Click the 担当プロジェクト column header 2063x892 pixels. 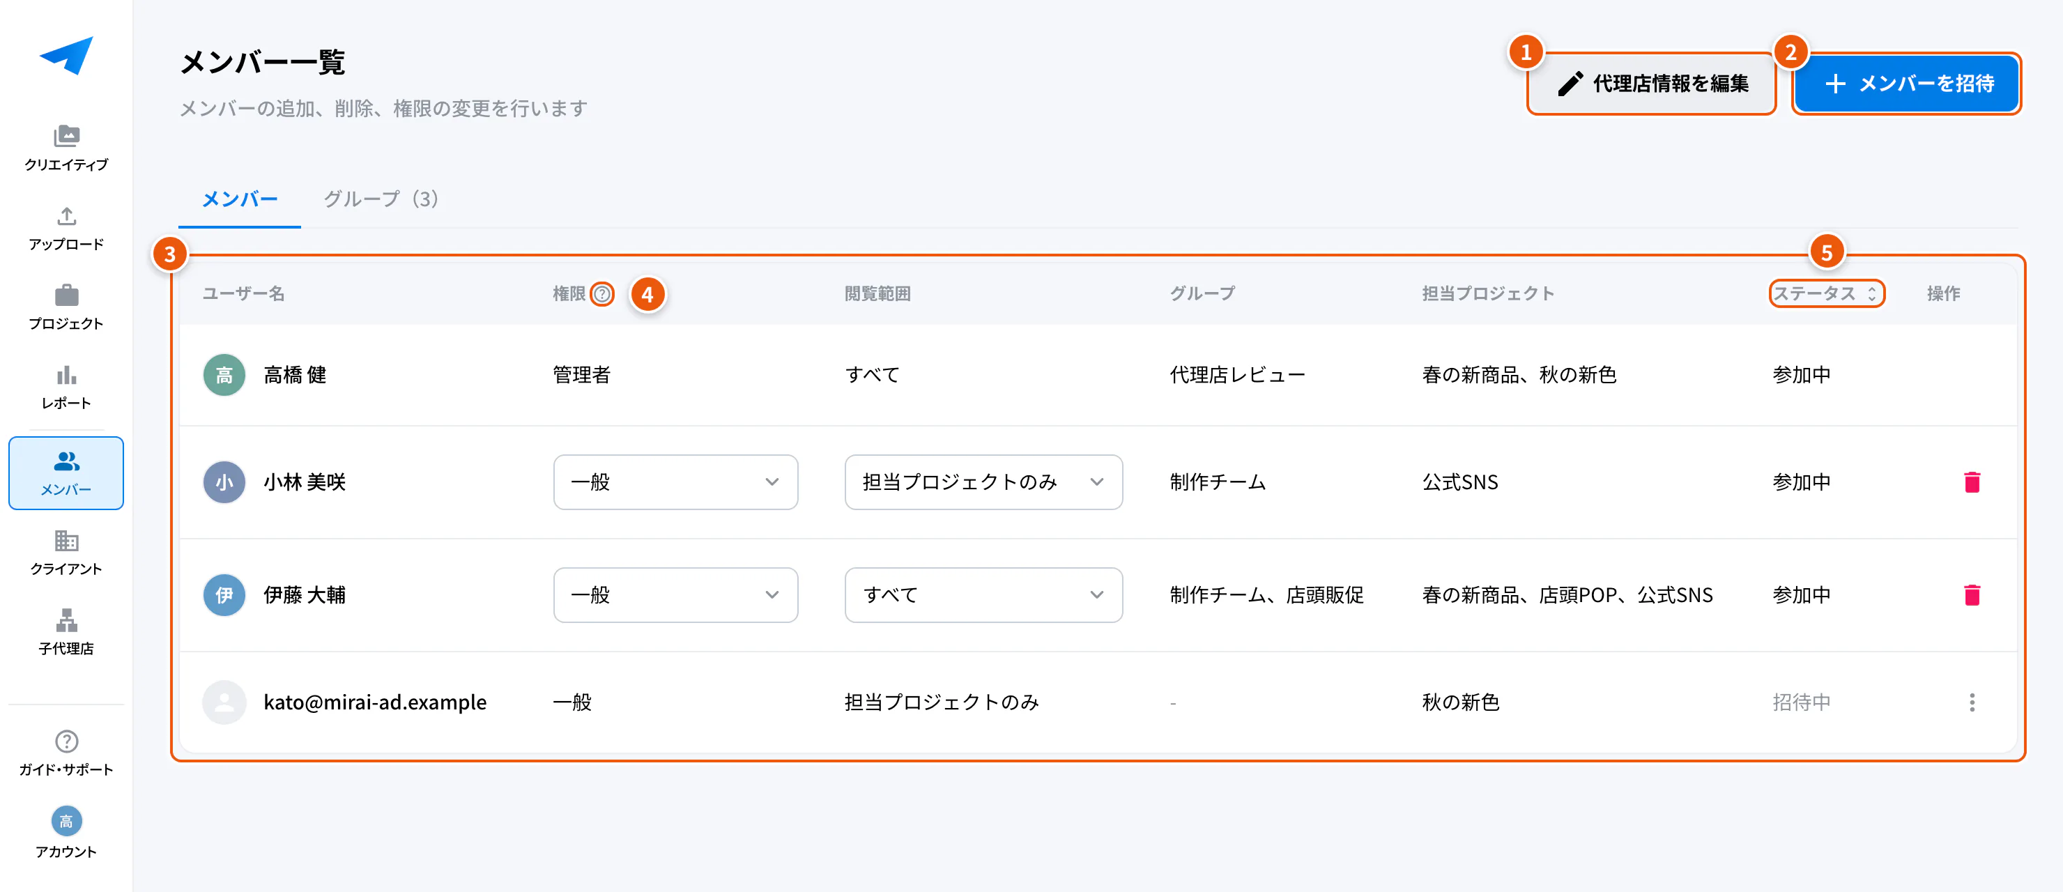pos(1487,294)
